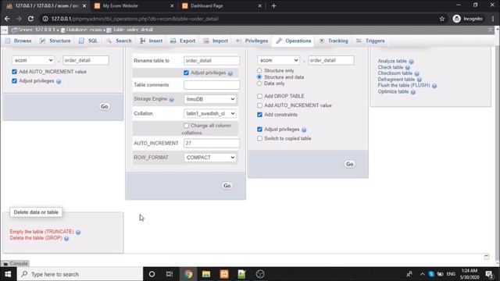Select Structure and data copy option
This screenshot has height=281, width=500.
click(259, 77)
